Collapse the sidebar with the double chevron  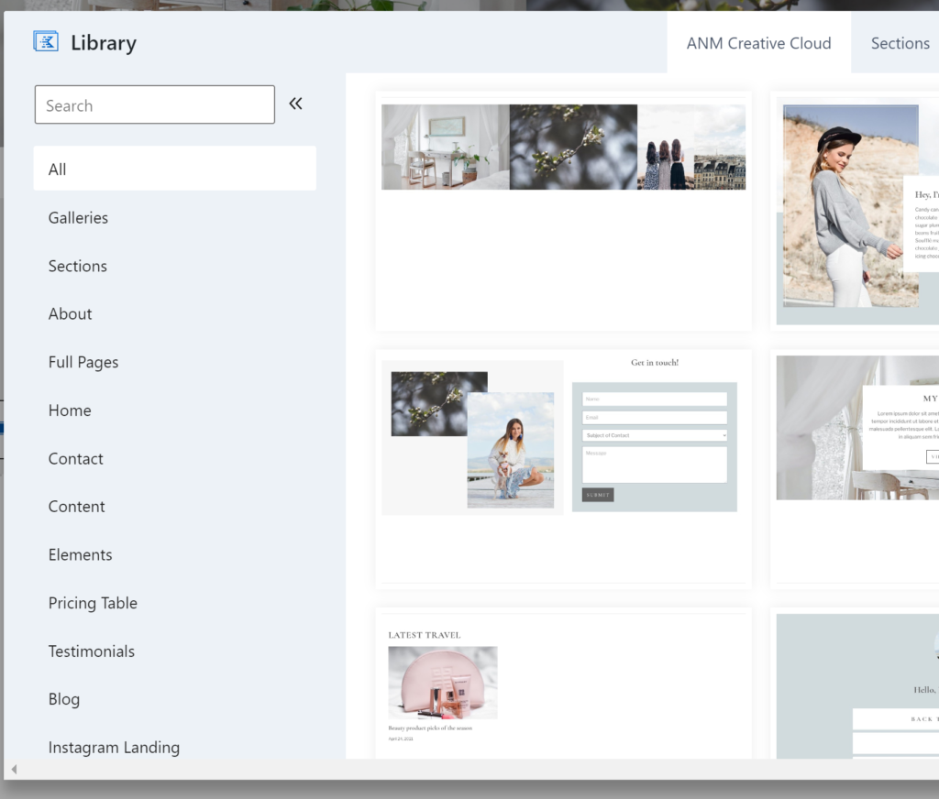[x=295, y=104]
